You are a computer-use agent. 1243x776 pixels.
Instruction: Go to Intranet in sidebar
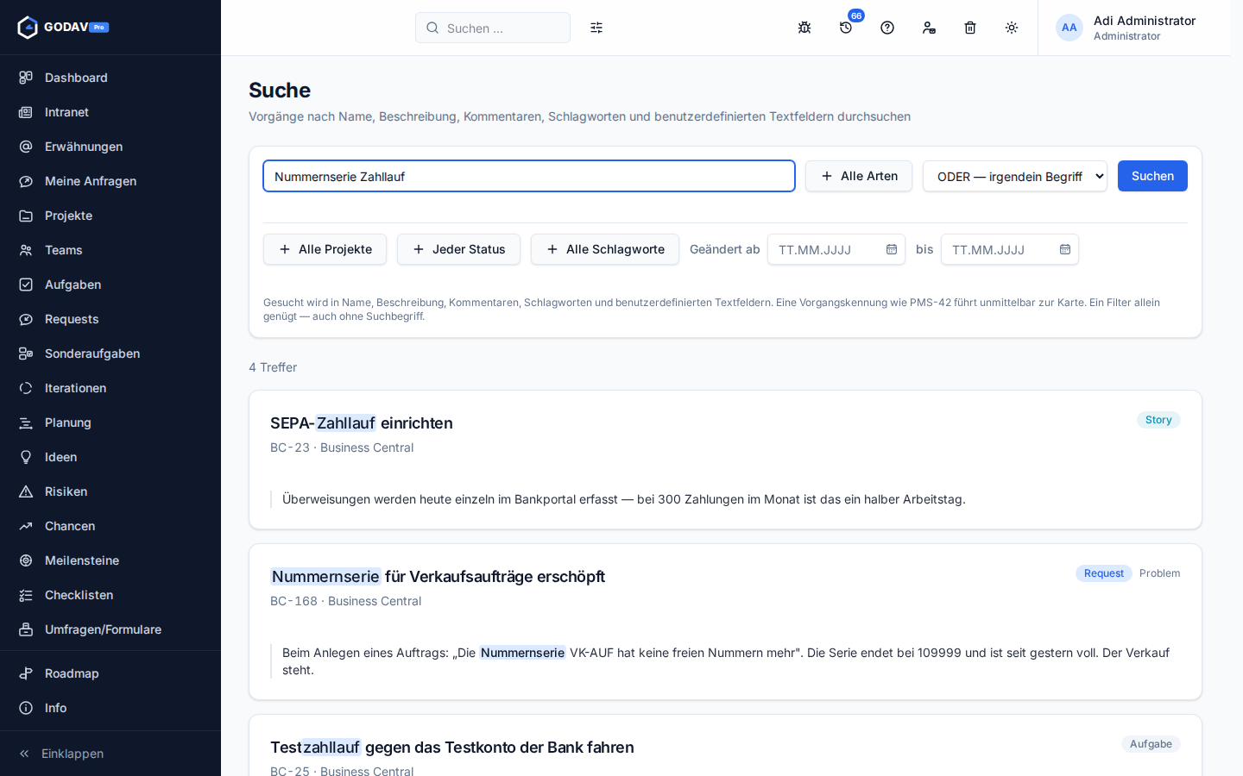pos(110,112)
